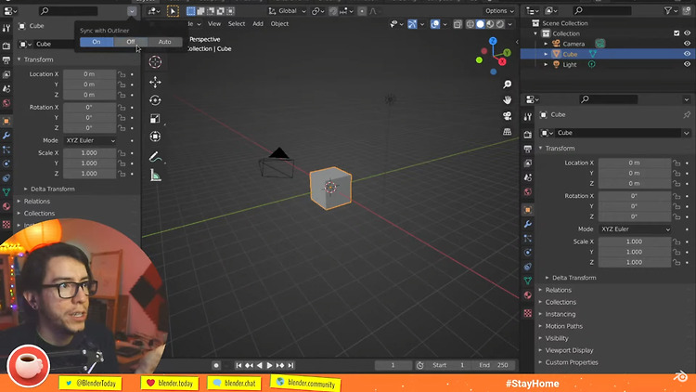Set Sync with Outliner to On
The width and height of the screenshot is (696, 392).
[97, 42]
